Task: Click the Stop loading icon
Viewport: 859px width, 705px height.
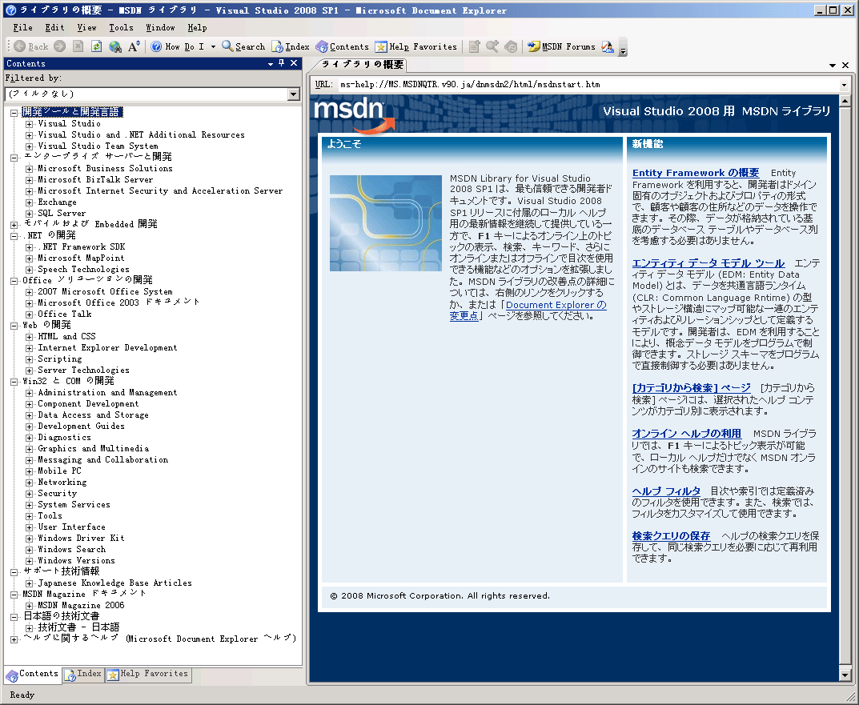Action: point(78,46)
